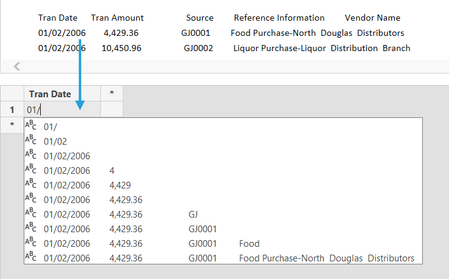
Task: Pick suggestion ending with "Food"
Action: (249, 244)
